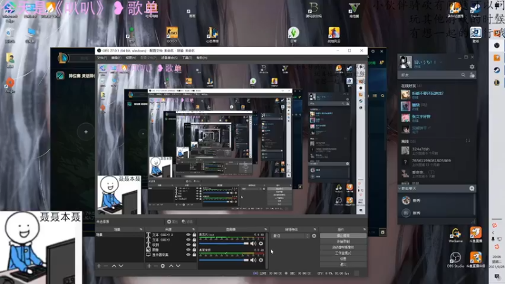The width and height of the screenshot is (505, 284).
Task: Open the top audio track's gear settings
Action: [x=261, y=244]
